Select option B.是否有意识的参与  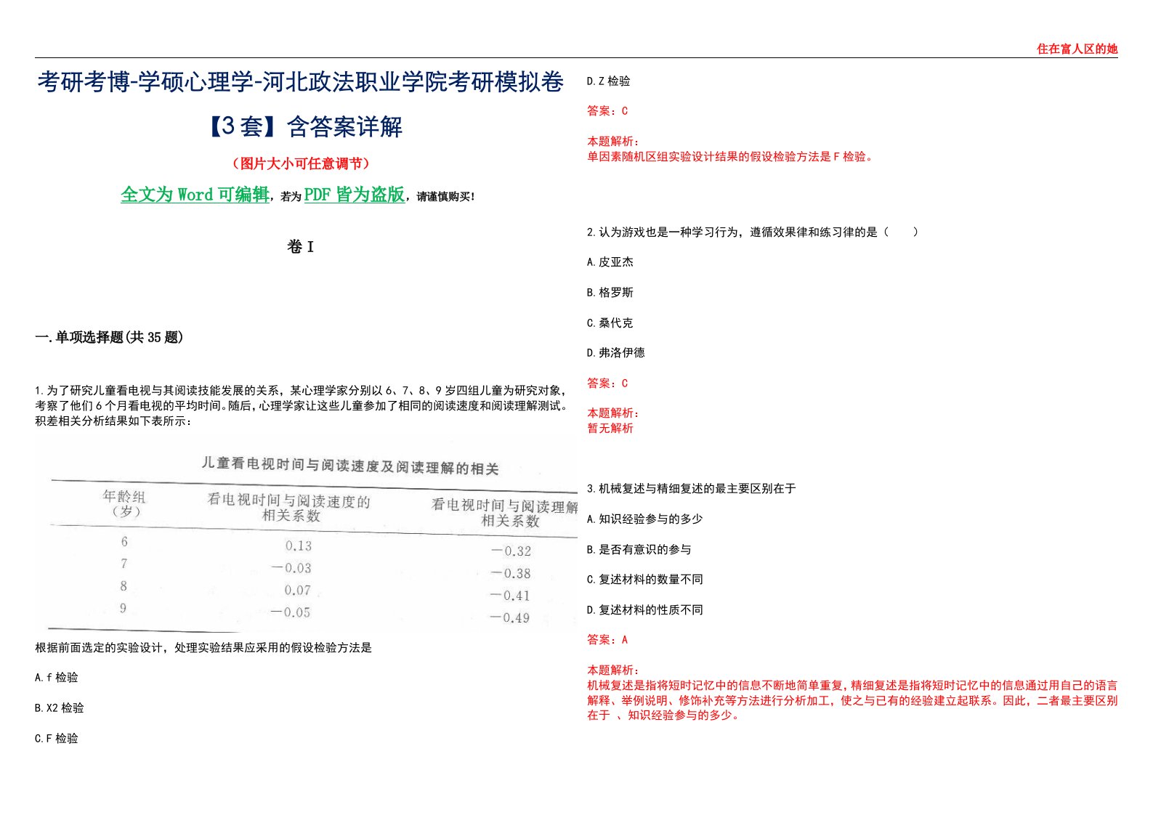[x=639, y=550]
